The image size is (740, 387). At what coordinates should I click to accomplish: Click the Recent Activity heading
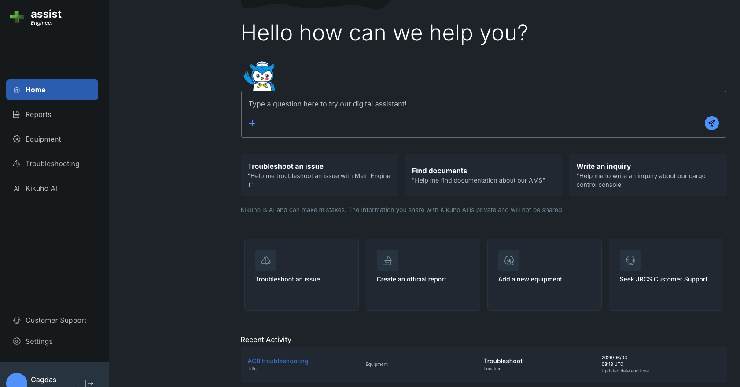point(266,340)
